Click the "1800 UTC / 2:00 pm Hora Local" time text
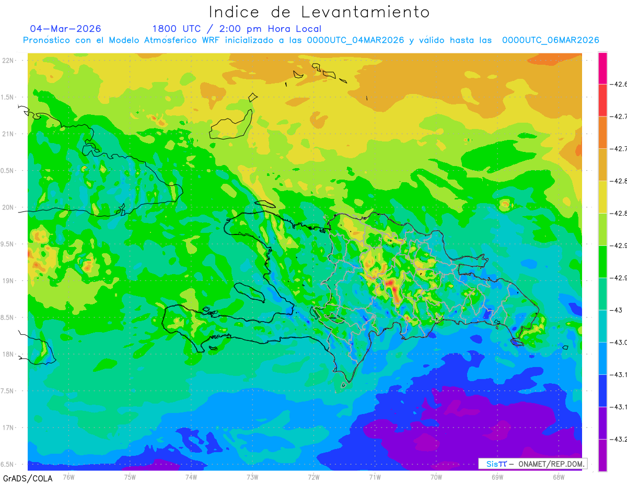Screen dimensions: 627x484 click(x=237, y=29)
